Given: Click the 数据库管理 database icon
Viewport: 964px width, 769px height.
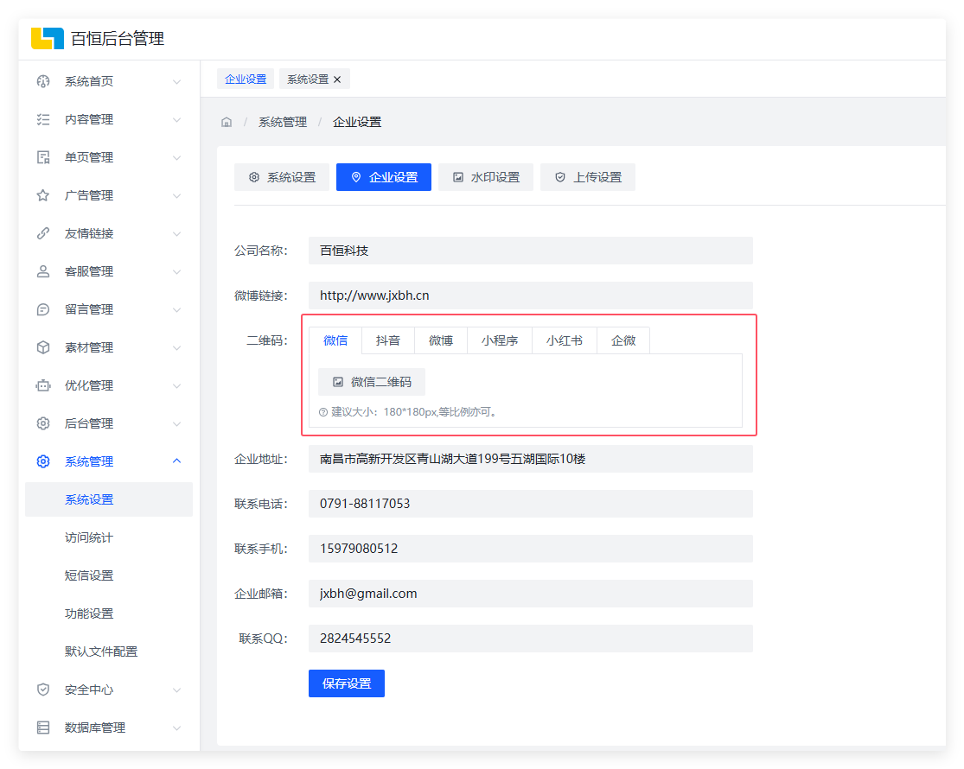Looking at the screenshot, I should coord(42,727).
